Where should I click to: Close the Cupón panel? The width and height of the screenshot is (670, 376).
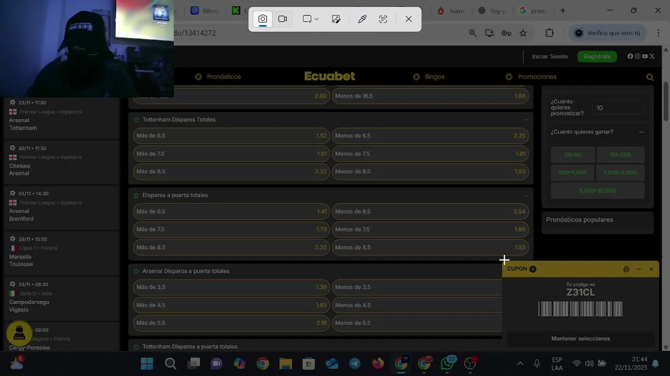click(x=651, y=269)
